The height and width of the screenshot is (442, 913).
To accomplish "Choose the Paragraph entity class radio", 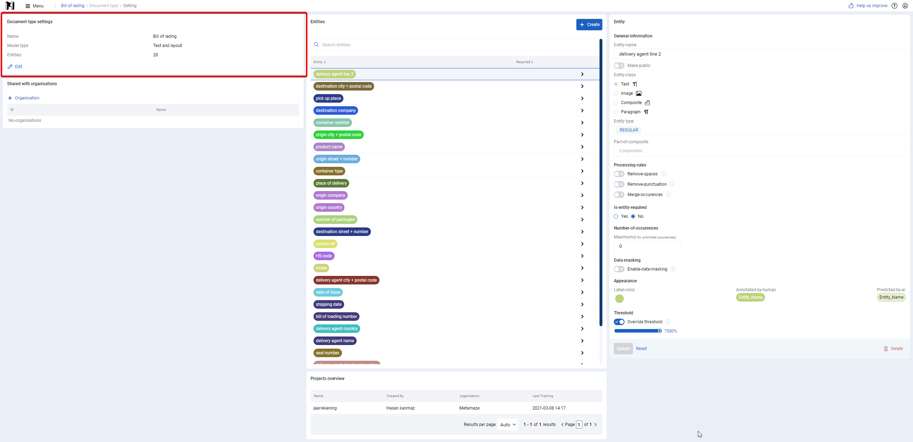I will pos(616,112).
